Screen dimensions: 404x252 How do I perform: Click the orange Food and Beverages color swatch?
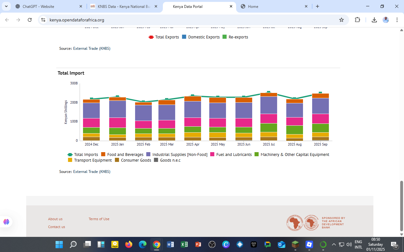click(x=104, y=154)
